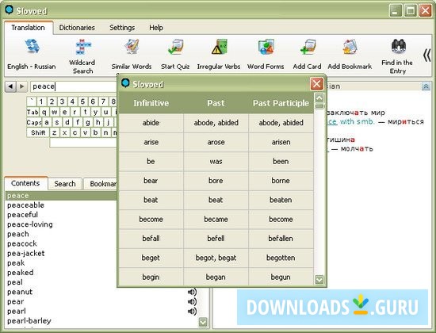
Task: Click the Shift key on virtual keyboard
Action: [x=38, y=132]
